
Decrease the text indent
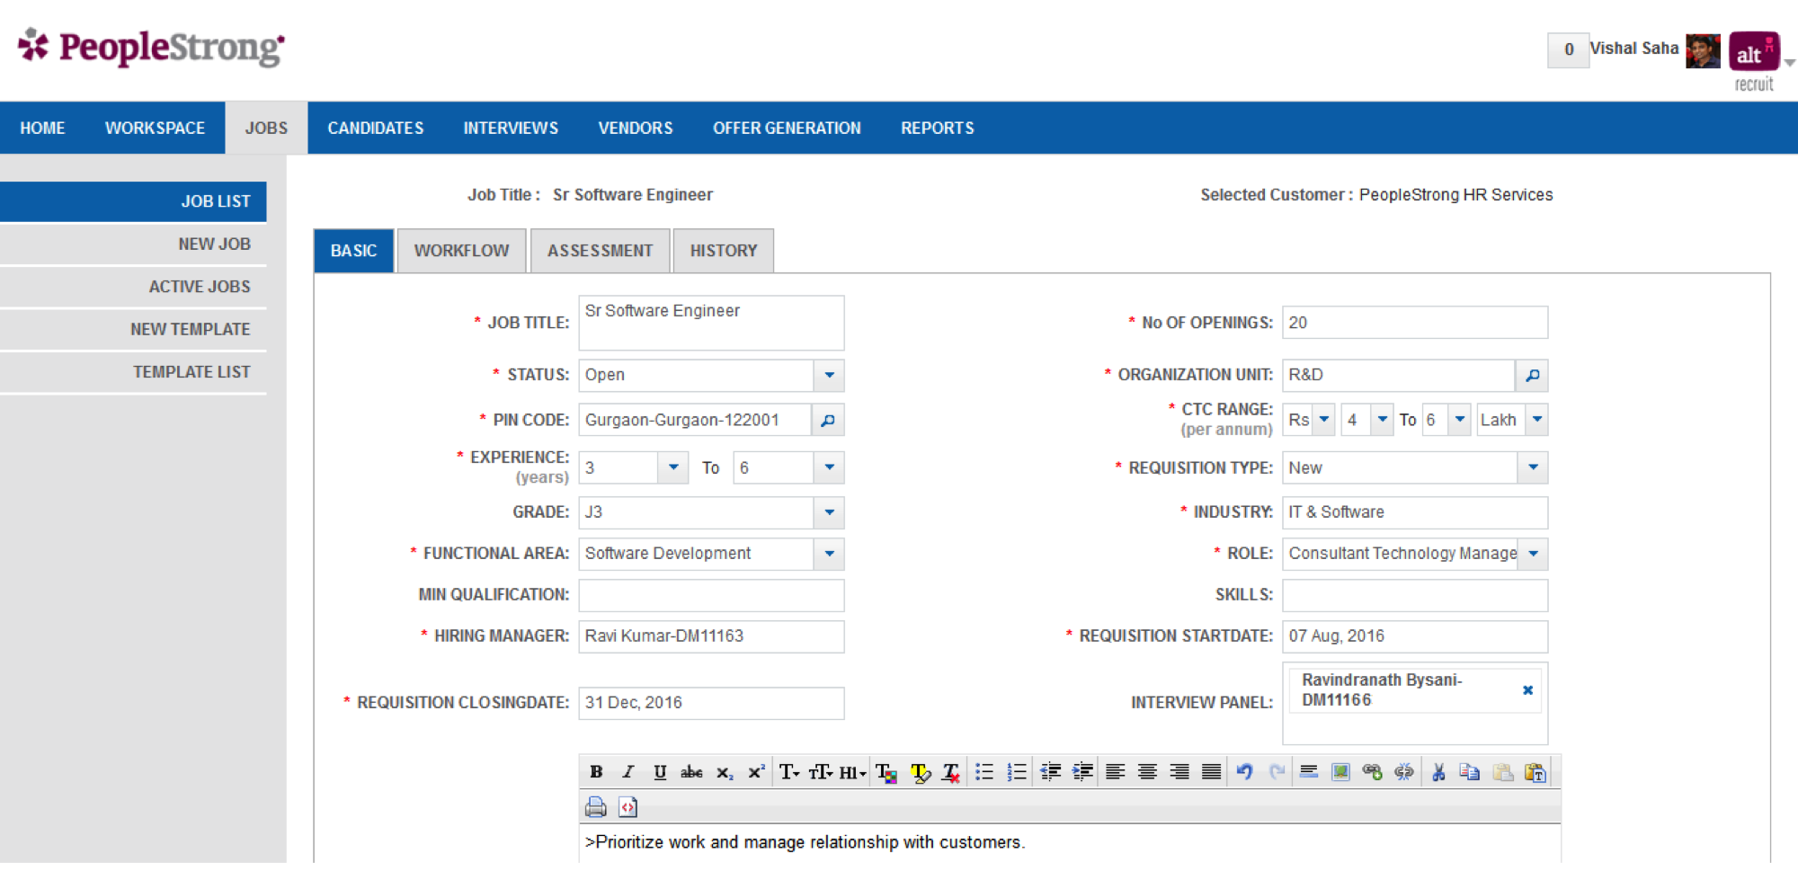click(1050, 772)
